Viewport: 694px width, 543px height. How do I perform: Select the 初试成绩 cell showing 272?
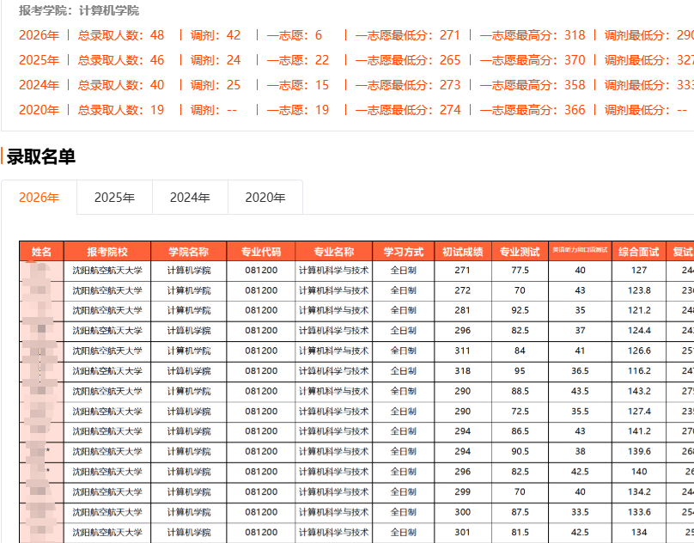(x=462, y=290)
